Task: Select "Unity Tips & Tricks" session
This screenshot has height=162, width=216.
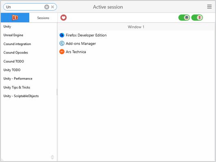Action: (29, 87)
